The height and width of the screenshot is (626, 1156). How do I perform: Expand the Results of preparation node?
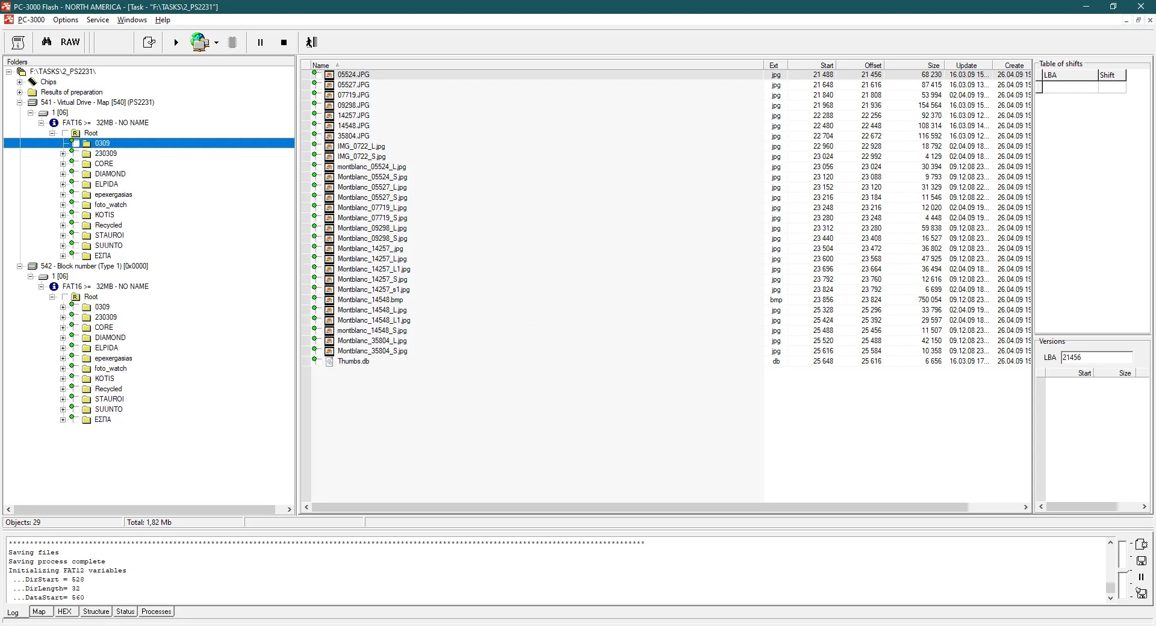[x=20, y=92]
